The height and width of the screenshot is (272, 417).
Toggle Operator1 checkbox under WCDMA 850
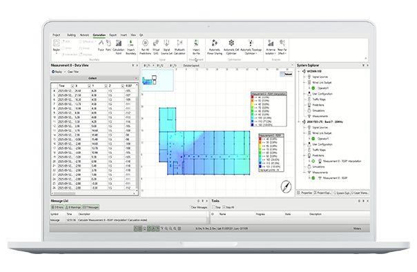click(313, 88)
